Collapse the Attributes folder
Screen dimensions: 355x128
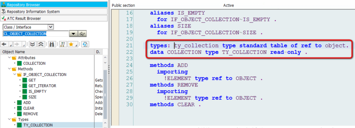9,58
